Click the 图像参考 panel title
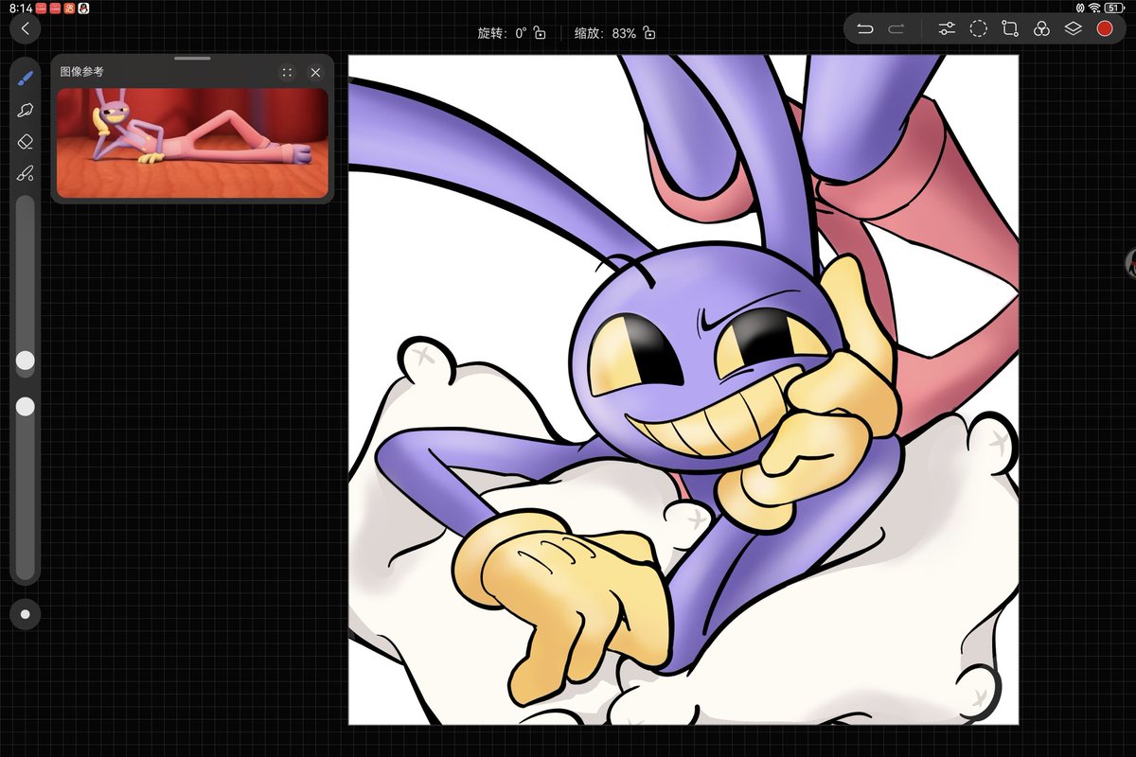The width and height of the screenshot is (1136, 757). click(81, 72)
